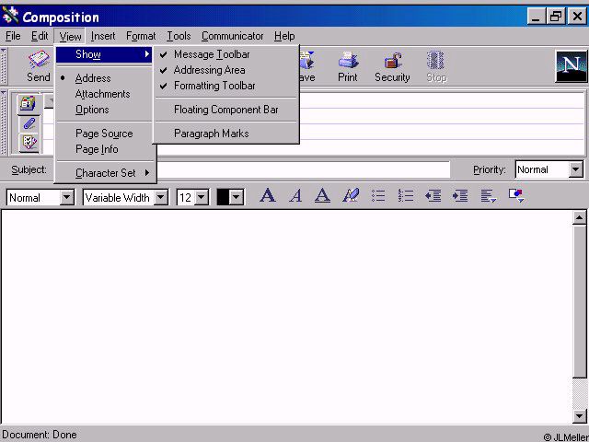Open the paragraph style Normal dropdown

pyautogui.click(x=67, y=197)
